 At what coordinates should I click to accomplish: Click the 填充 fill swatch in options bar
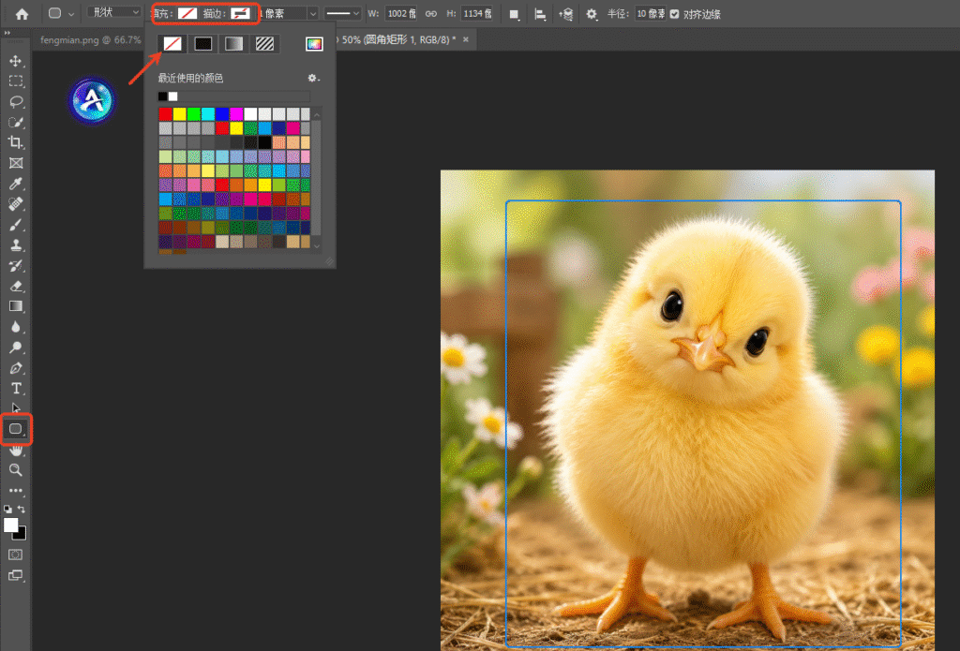187,13
